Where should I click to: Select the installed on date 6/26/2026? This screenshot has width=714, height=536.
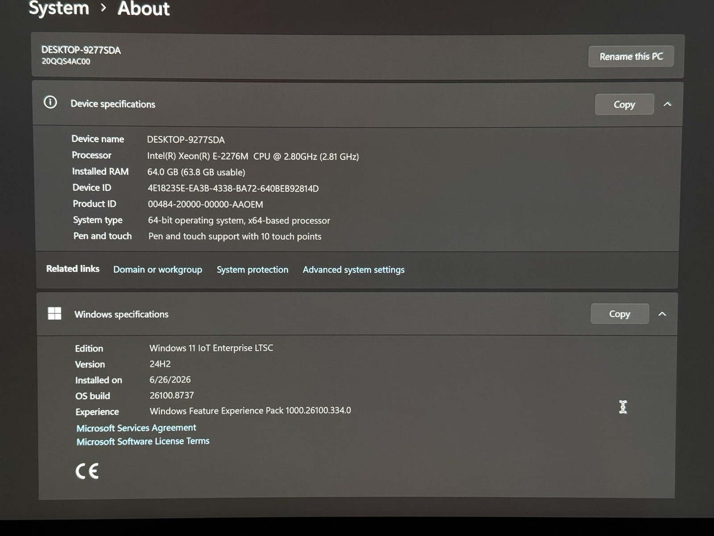(x=170, y=380)
